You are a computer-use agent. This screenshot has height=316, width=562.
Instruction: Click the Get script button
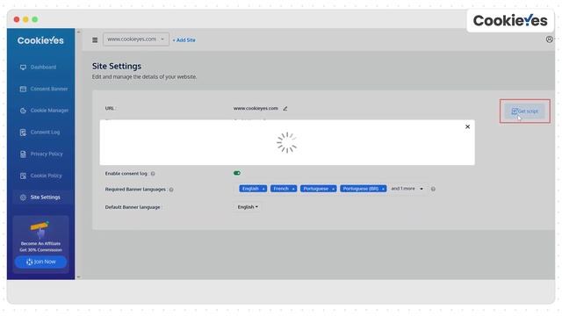point(525,111)
